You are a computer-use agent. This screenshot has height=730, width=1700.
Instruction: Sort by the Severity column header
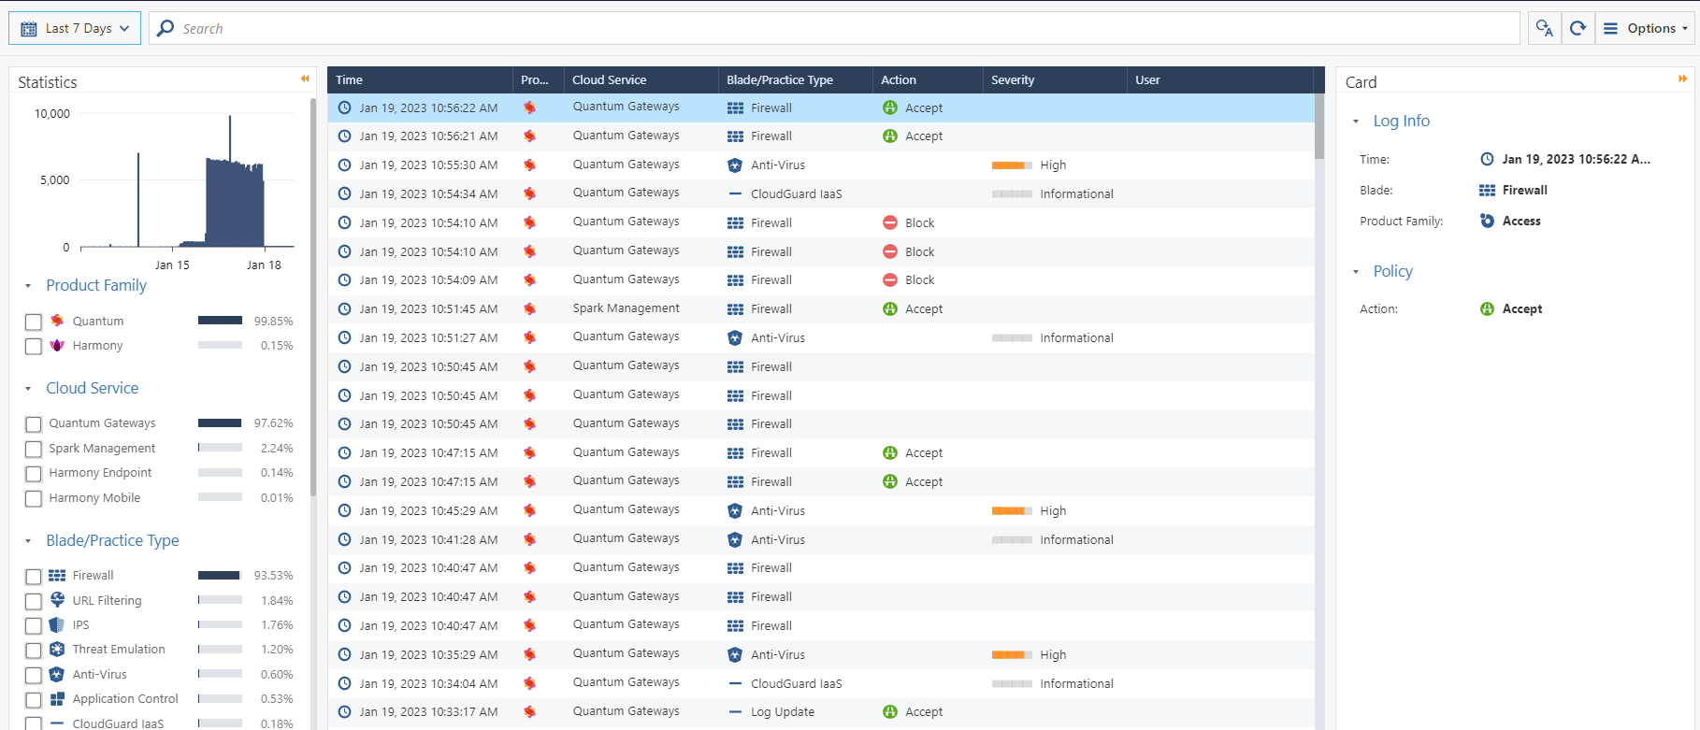click(x=1055, y=79)
